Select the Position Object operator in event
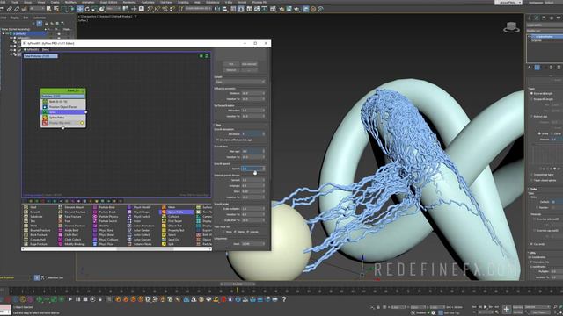563x316 pixels. coord(62,107)
